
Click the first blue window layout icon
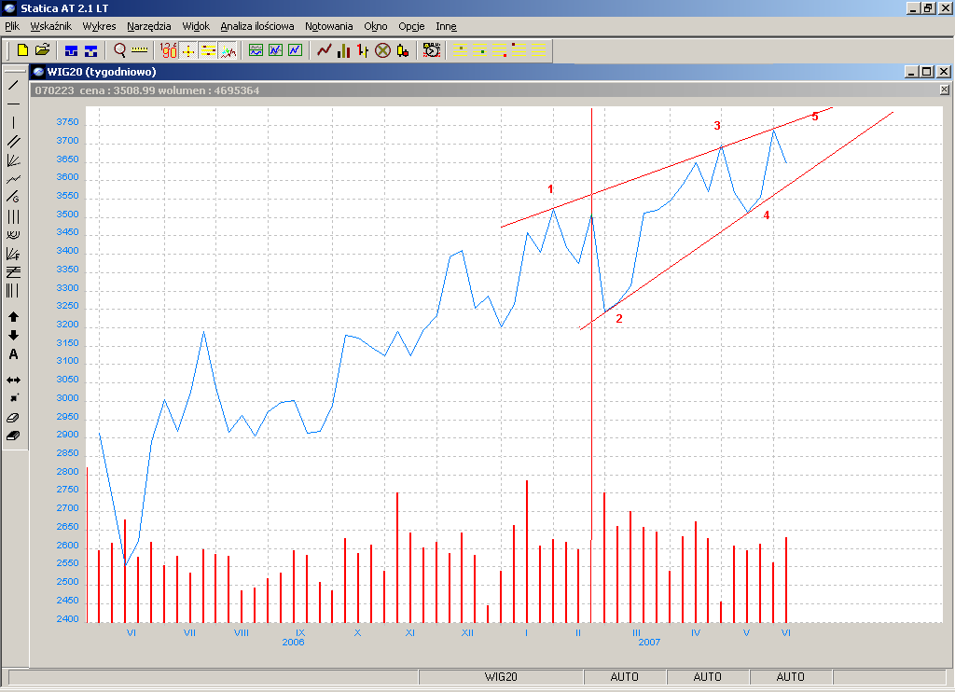[71, 50]
